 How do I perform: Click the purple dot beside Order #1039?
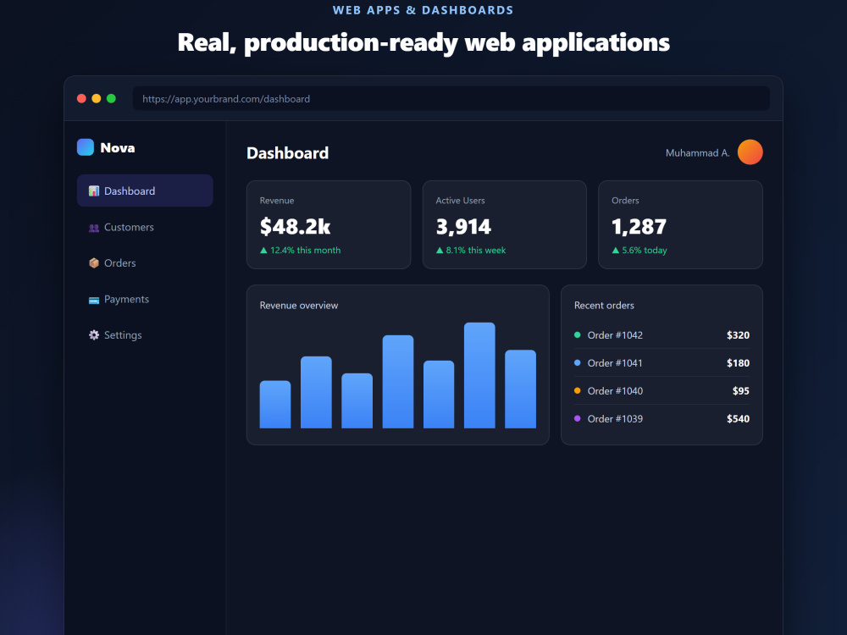pos(577,418)
